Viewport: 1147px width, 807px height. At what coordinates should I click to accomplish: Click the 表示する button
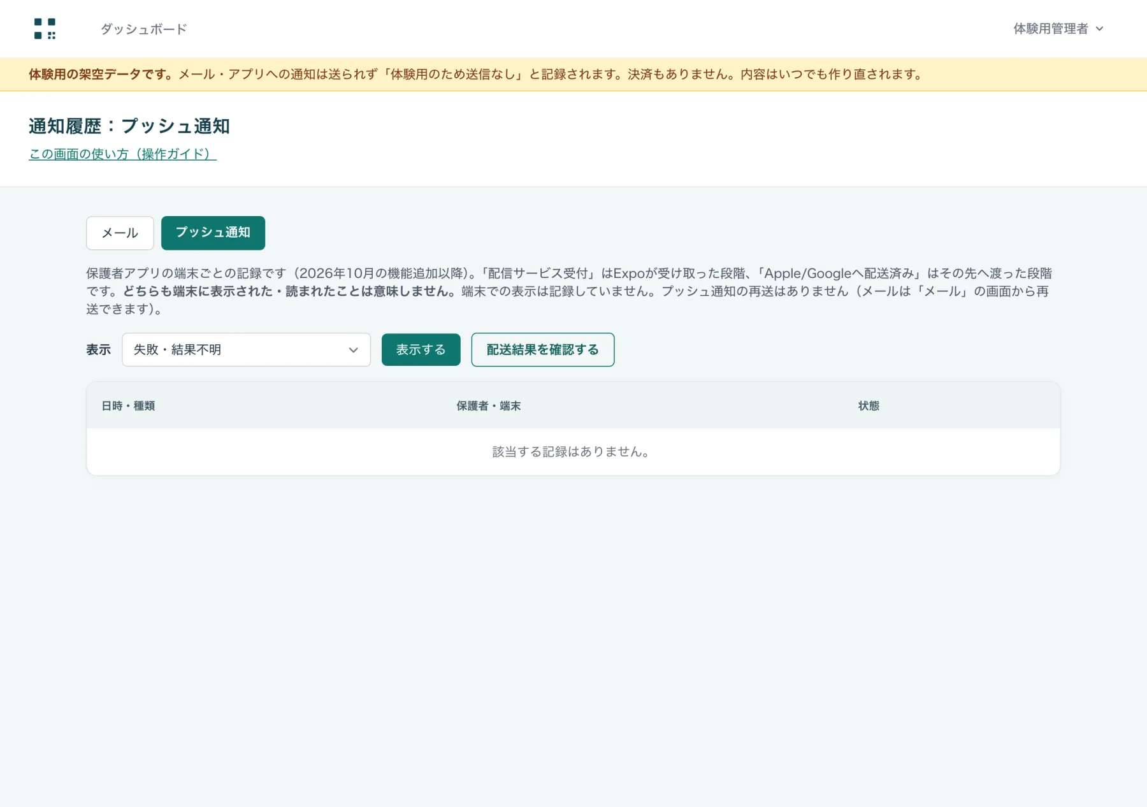coord(421,349)
